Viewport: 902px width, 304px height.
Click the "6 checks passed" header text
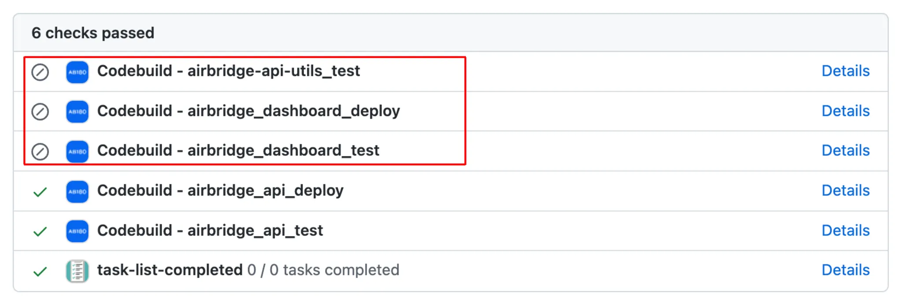click(93, 33)
